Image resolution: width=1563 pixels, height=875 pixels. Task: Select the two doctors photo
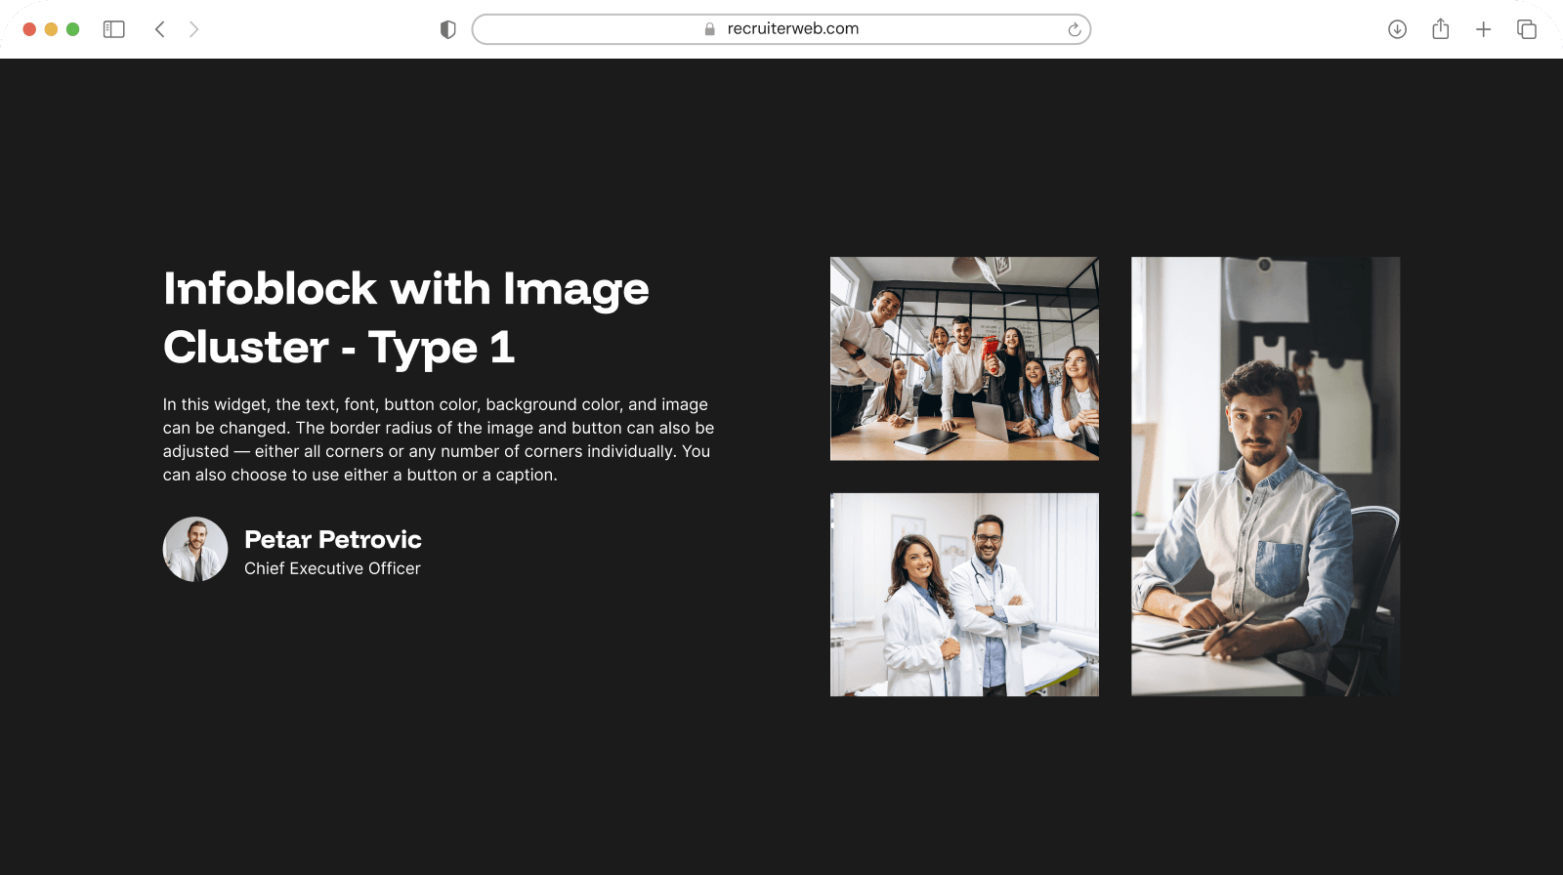click(x=964, y=594)
